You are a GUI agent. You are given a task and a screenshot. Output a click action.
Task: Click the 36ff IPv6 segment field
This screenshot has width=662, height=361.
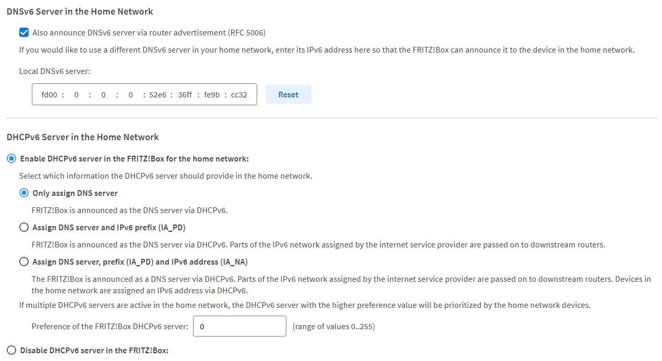coord(185,95)
